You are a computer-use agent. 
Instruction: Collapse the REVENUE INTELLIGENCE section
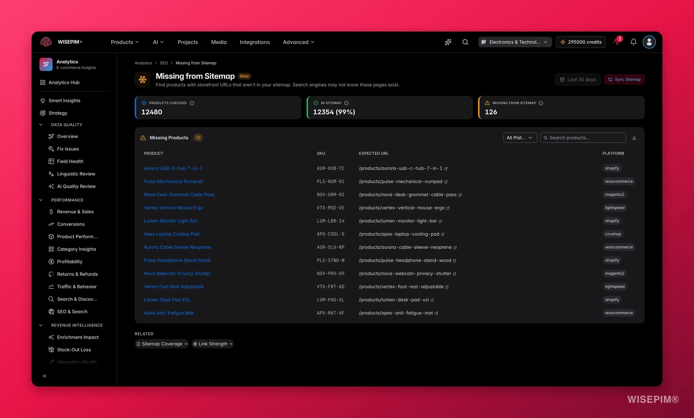coord(41,325)
